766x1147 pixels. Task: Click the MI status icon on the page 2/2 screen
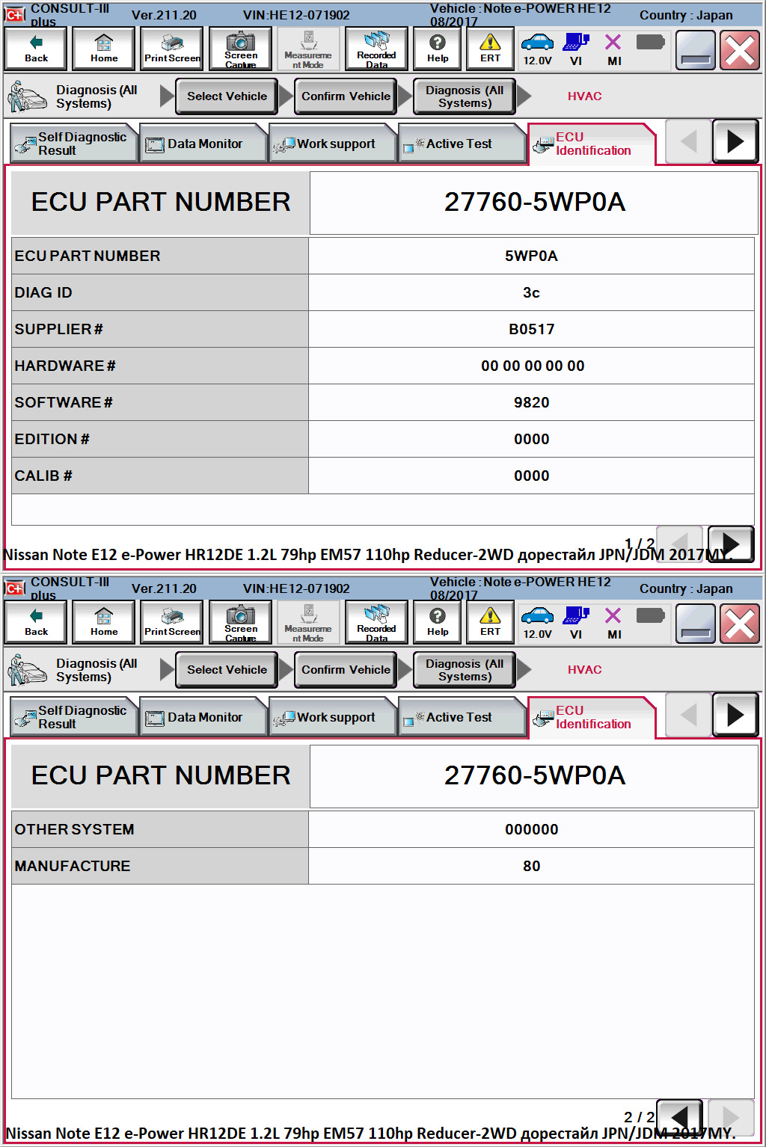(x=613, y=623)
